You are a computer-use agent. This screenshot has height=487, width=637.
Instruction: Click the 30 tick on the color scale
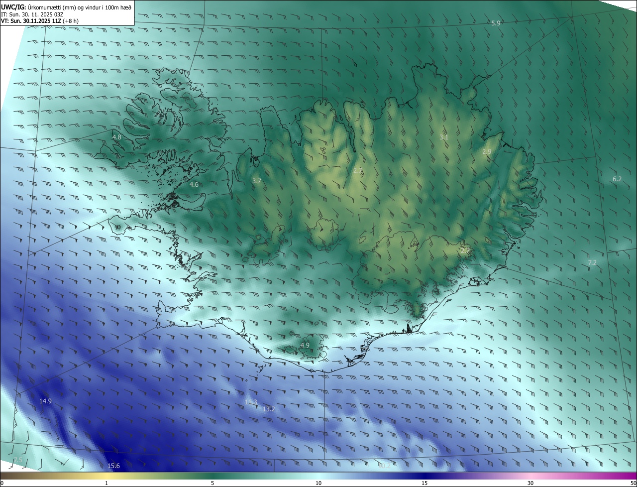coord(531,483)
